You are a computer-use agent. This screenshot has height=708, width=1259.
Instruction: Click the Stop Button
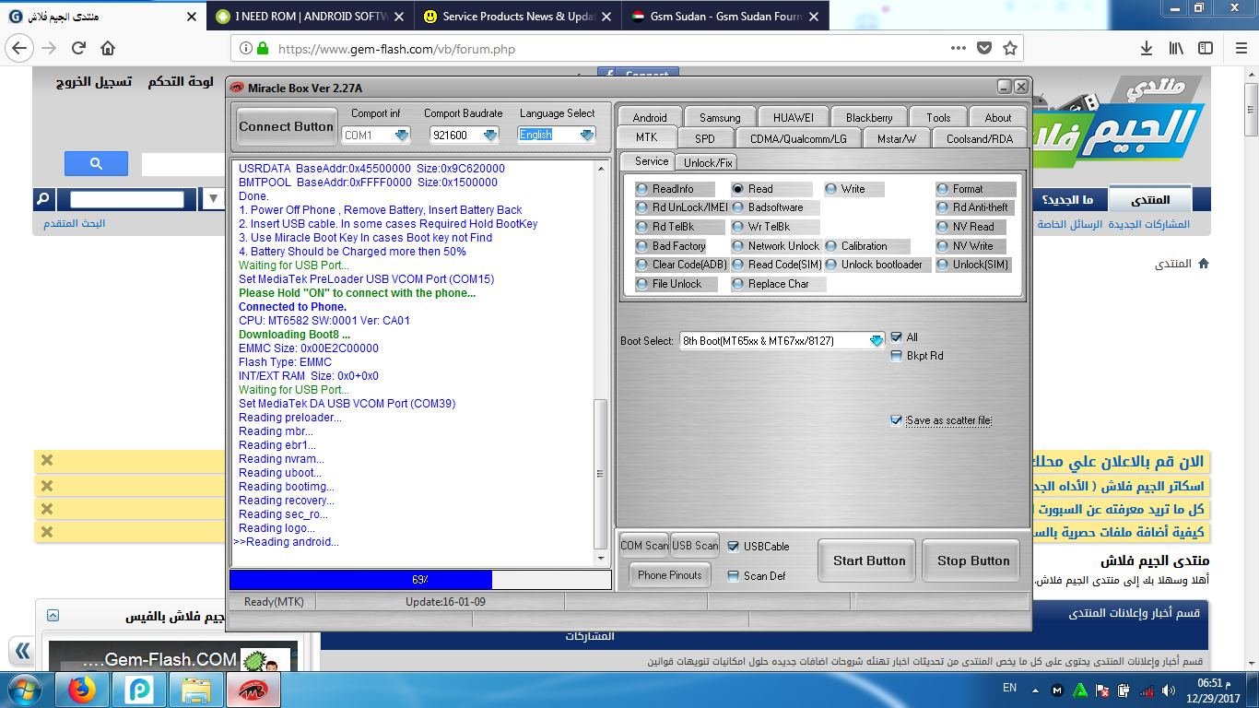point(973,560)
